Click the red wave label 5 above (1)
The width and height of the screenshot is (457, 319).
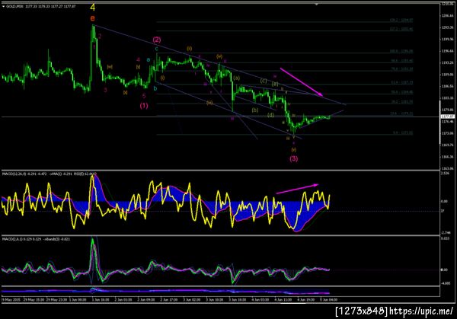[x=144, y=96]
